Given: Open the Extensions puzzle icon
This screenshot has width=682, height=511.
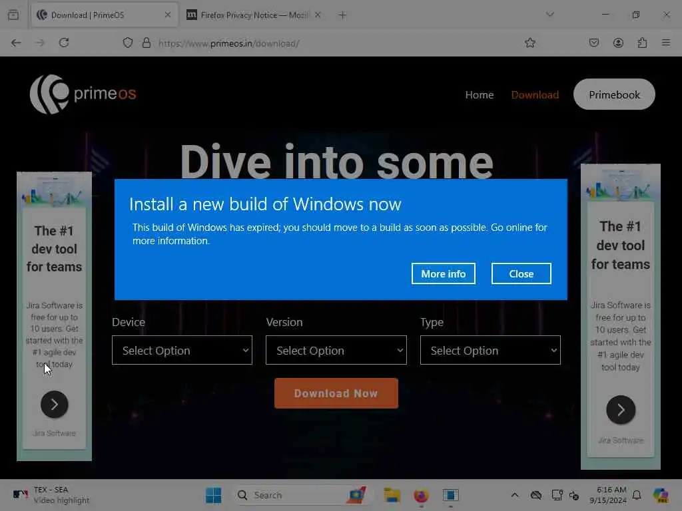Looking at the screenshot, I should [642, 43].
